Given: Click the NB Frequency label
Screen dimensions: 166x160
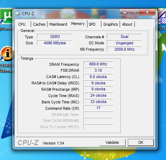Looking at the screenshot, I should click(92, 49).
